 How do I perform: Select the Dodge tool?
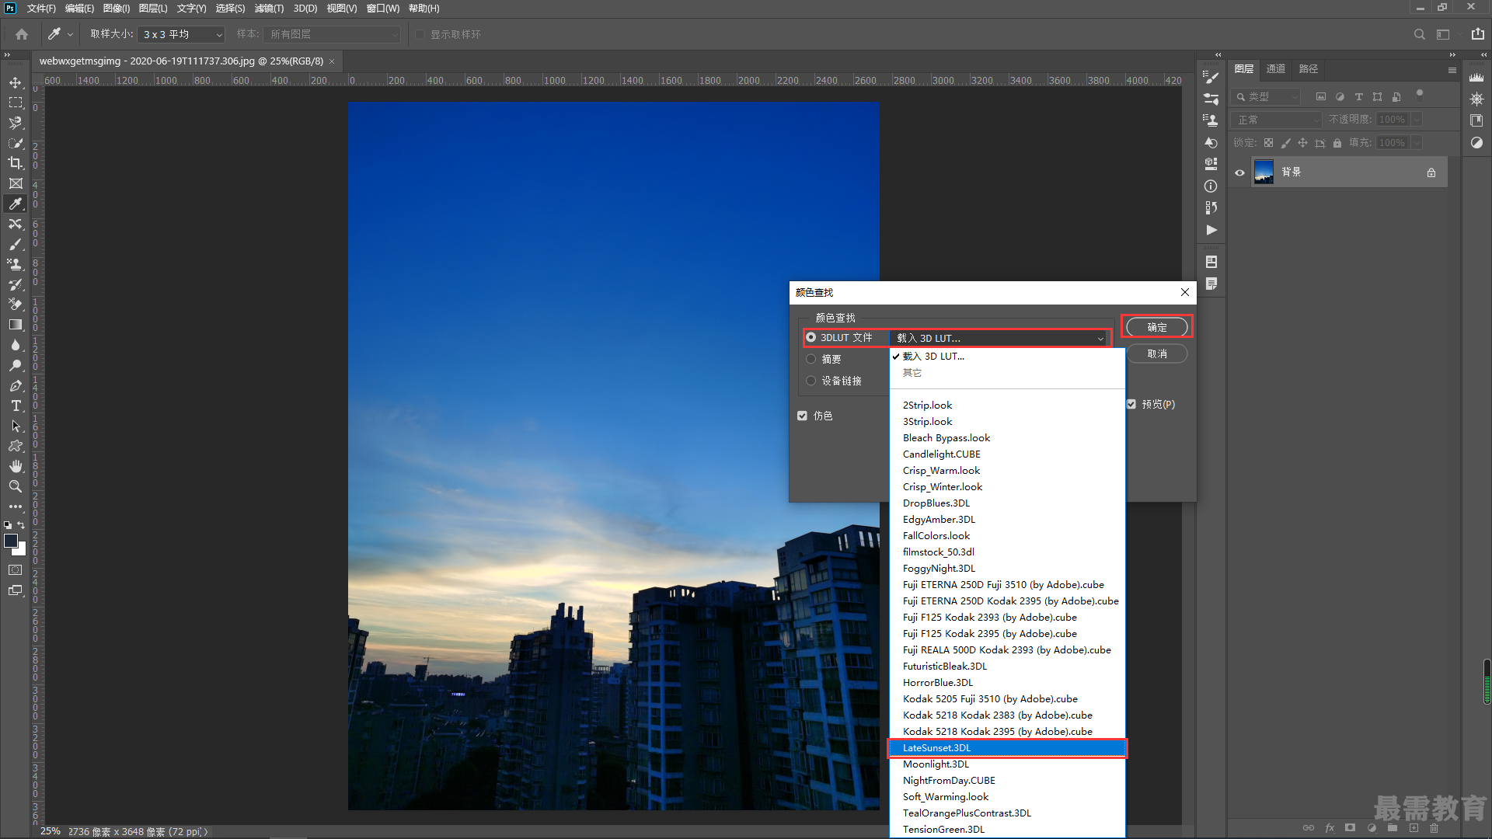point(16,365)
